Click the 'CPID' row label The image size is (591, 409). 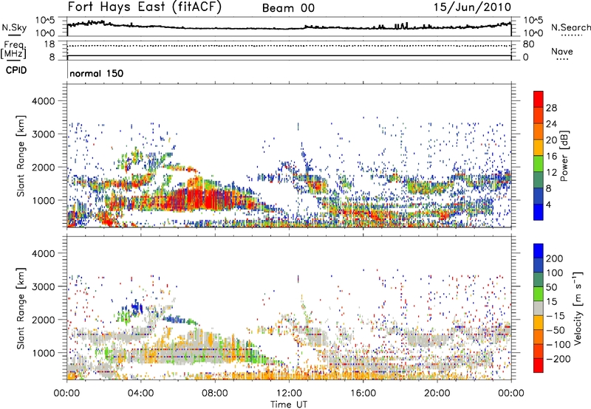pyautogui.click(x=16, y=70)
